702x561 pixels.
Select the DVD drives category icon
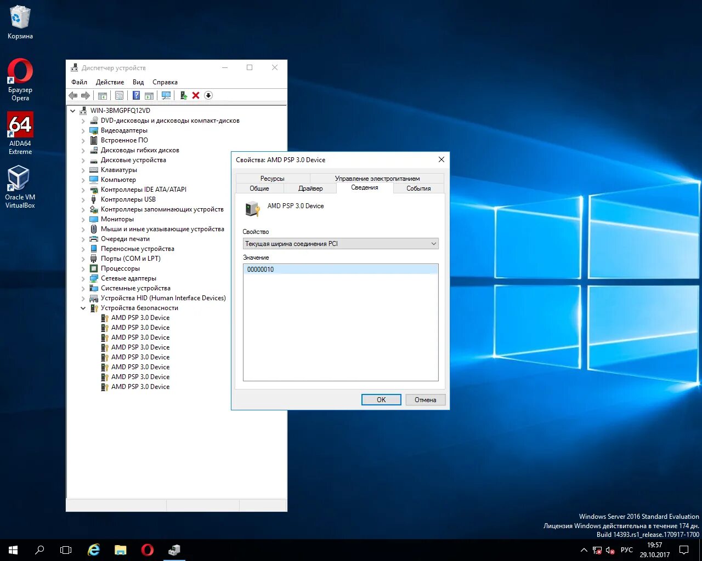[x=94, y=121]
